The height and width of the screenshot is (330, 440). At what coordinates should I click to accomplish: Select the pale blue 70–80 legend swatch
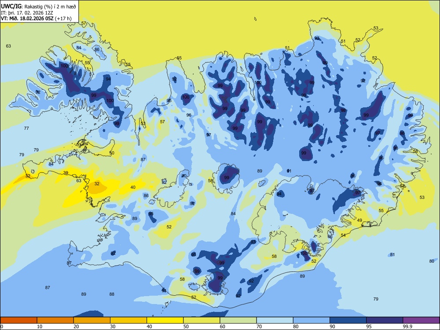tap(275, 320)
